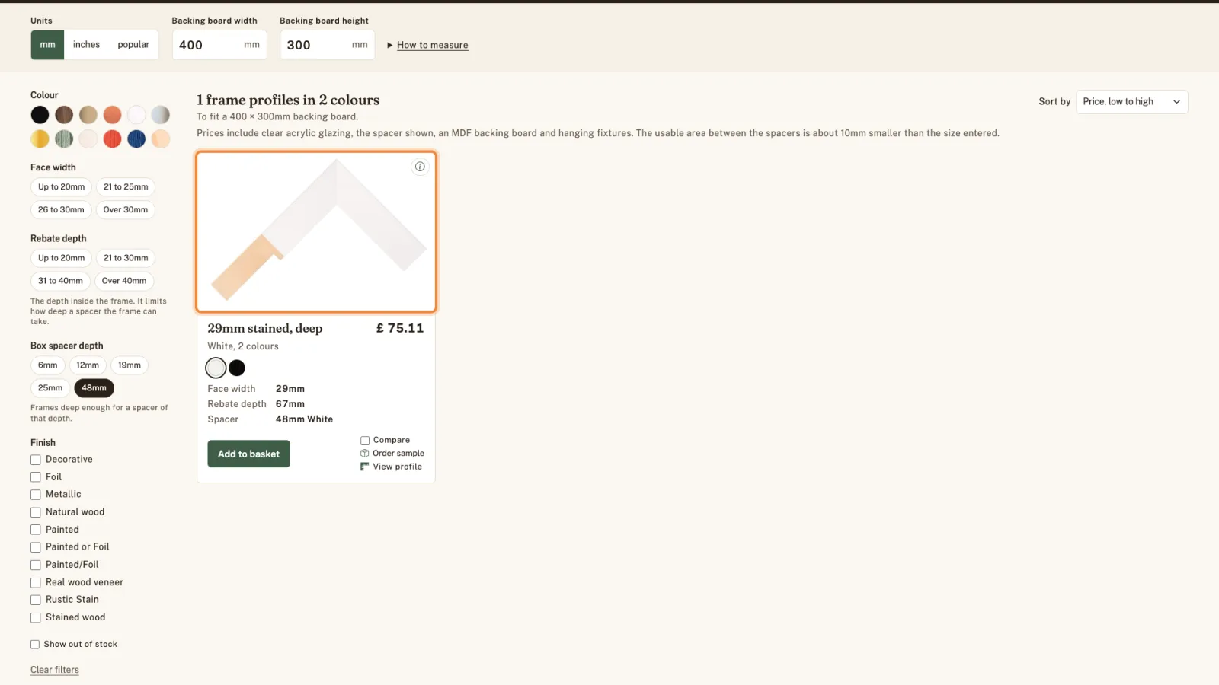The width and height of the screenshot is (1219, 685).
Task: Toggle Show out of stock
Action: pos(35,645)
